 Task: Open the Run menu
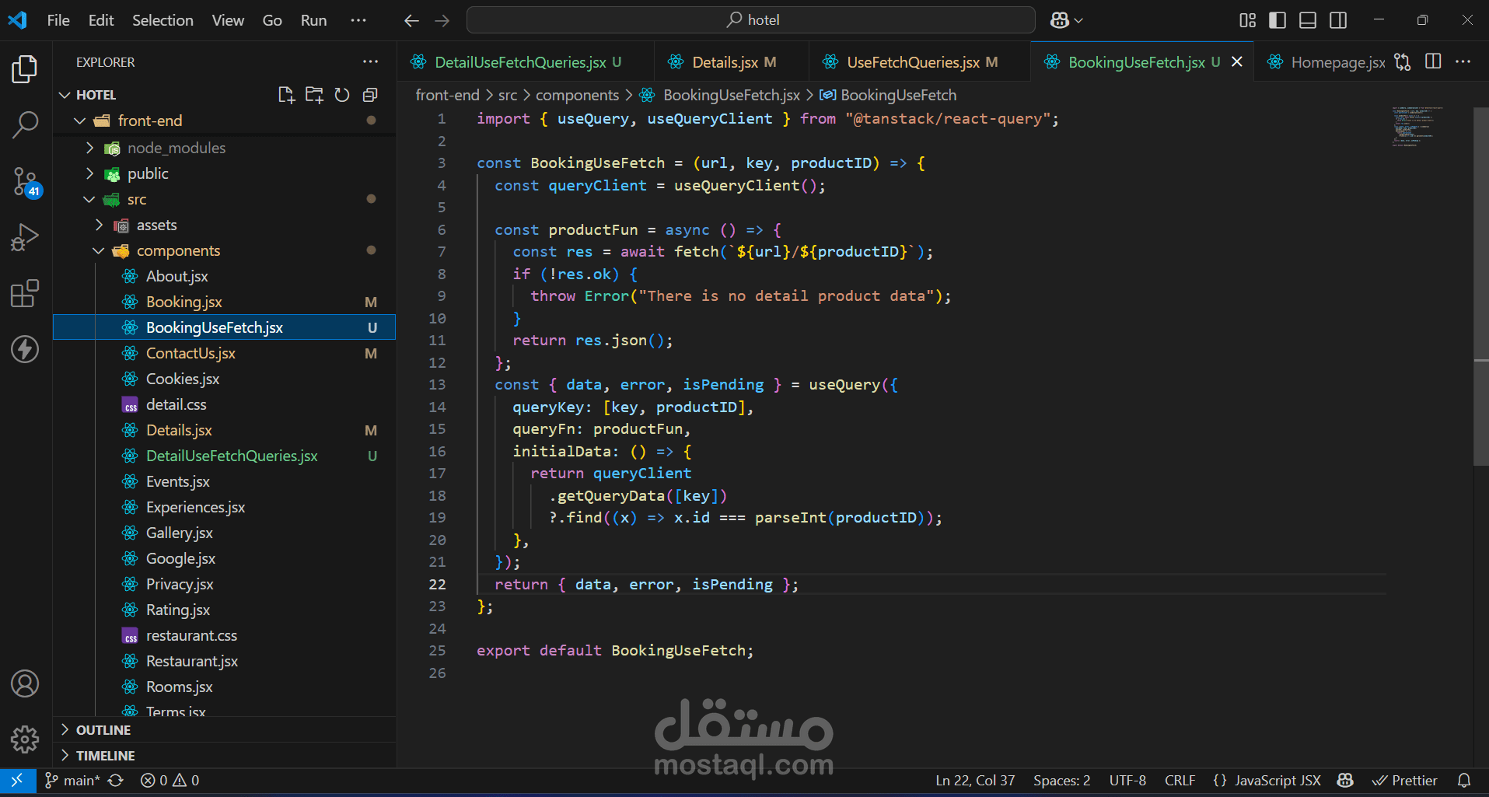313,20
